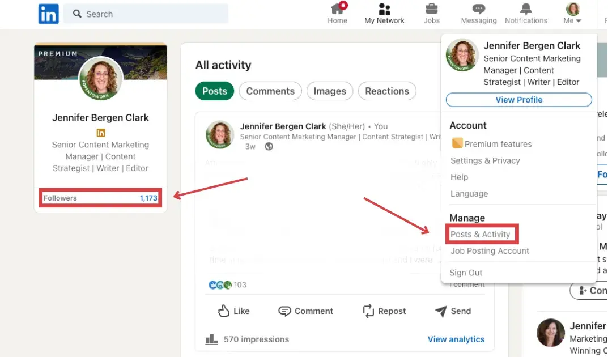Click the View Profile button
Screen dimensions: 608x357
coord(518,100)
